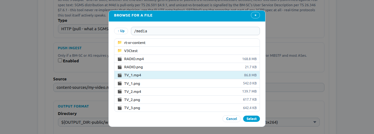374x134 pixels.
Task: Click the /media path field
Action: click(x=195, y=31)
